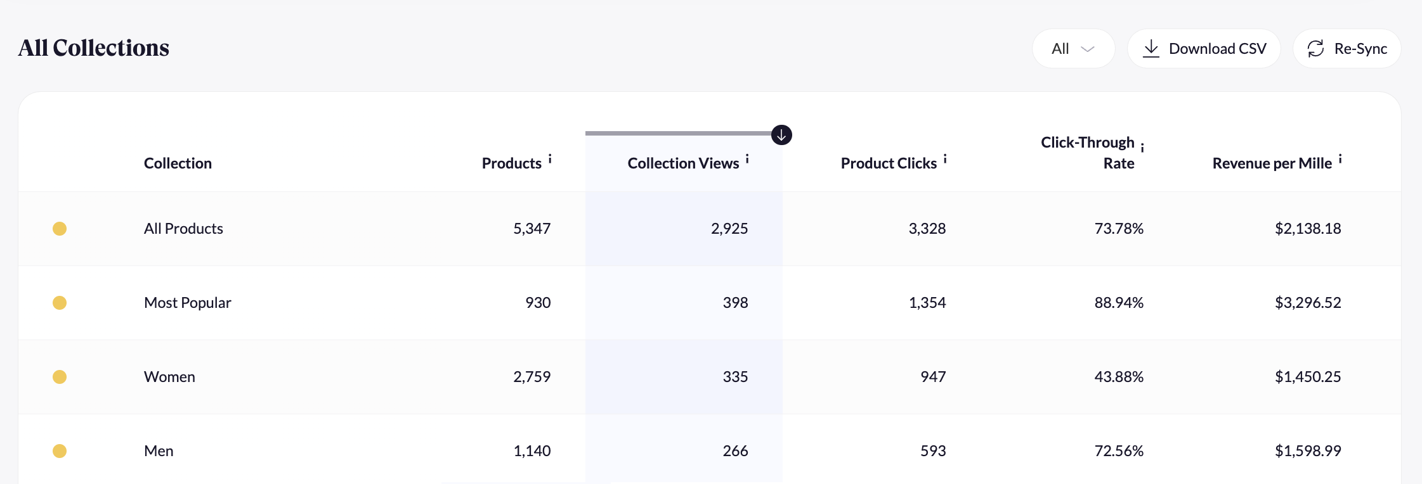The width and height of the screenshot is (1422, 484).
Task: Sort by the Product Clicks column header
Action: pos(889,163)
